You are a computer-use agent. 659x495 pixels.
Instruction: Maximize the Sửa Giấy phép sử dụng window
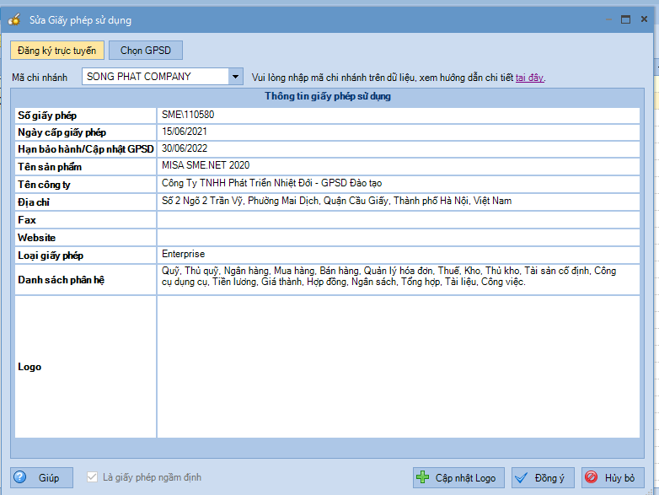[x=625, y=19]
